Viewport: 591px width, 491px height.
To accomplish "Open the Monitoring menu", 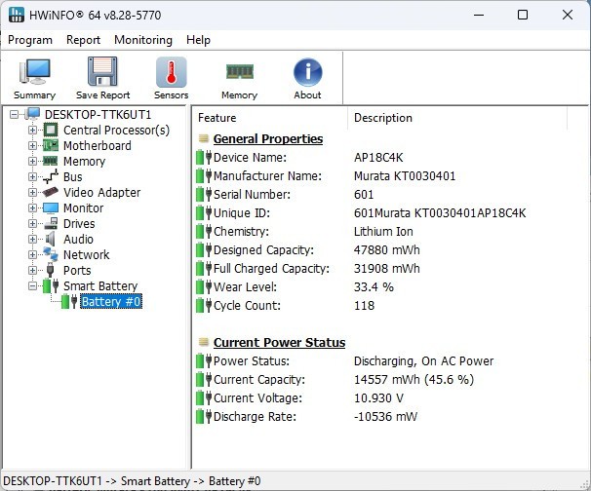I will pos(143,40).
